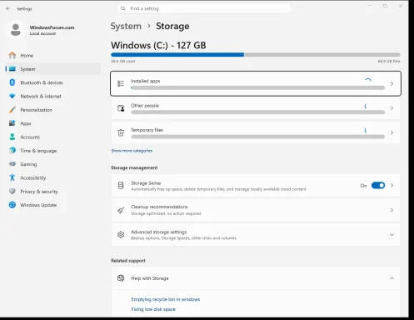
Task: Click the Storage Sense drive icon
Action: pos(121,185)
